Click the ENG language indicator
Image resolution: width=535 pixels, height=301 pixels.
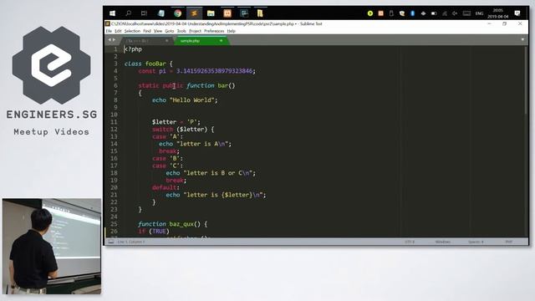coord(479,13)
